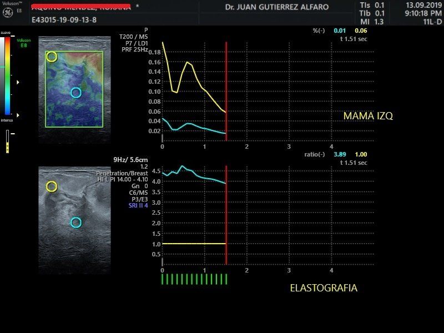
Task: Click cyan strain value 0.01
Action: click(340, 31)
